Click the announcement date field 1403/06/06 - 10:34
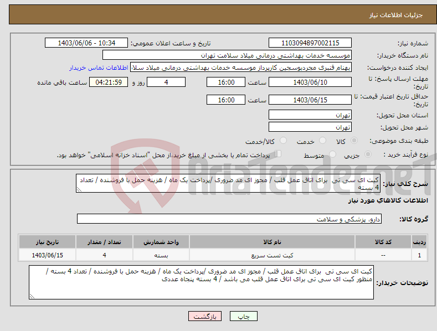This screenshot has height=331, width=437. [86, 43]
